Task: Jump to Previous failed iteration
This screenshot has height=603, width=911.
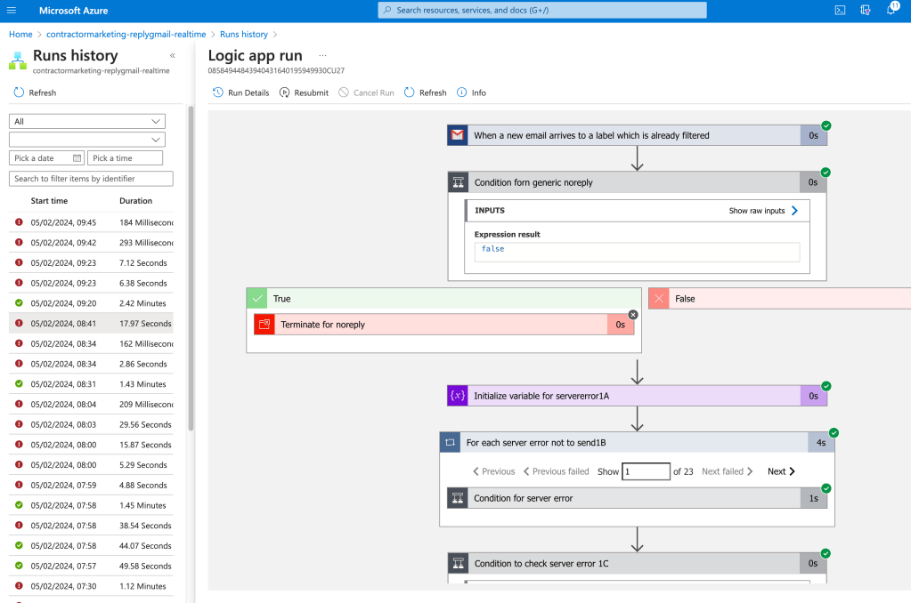Action: pos(556,471)
